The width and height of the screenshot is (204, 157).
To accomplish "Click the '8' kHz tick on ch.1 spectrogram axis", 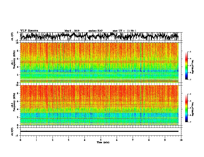I will tap(18, 51).
